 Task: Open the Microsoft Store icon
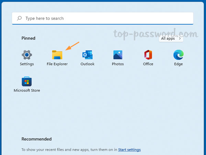[27, 81]
